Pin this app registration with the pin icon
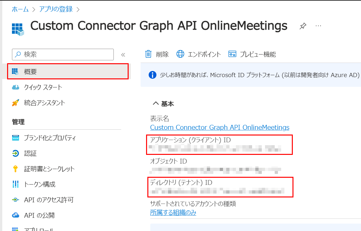361x231 pixels. tap(303, 26)
